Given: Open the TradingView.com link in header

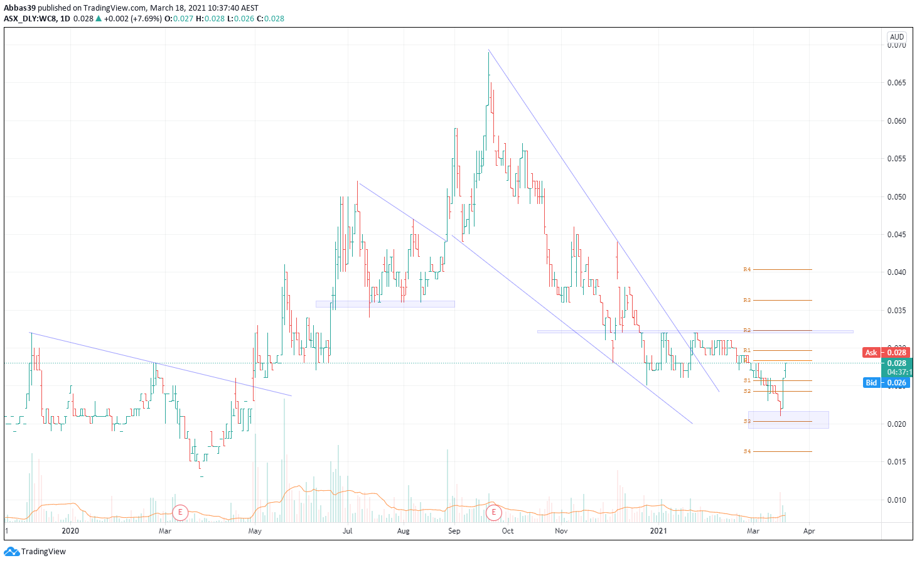Looking at the screenshot, I should pyautogui.click(x=114, y=8).
